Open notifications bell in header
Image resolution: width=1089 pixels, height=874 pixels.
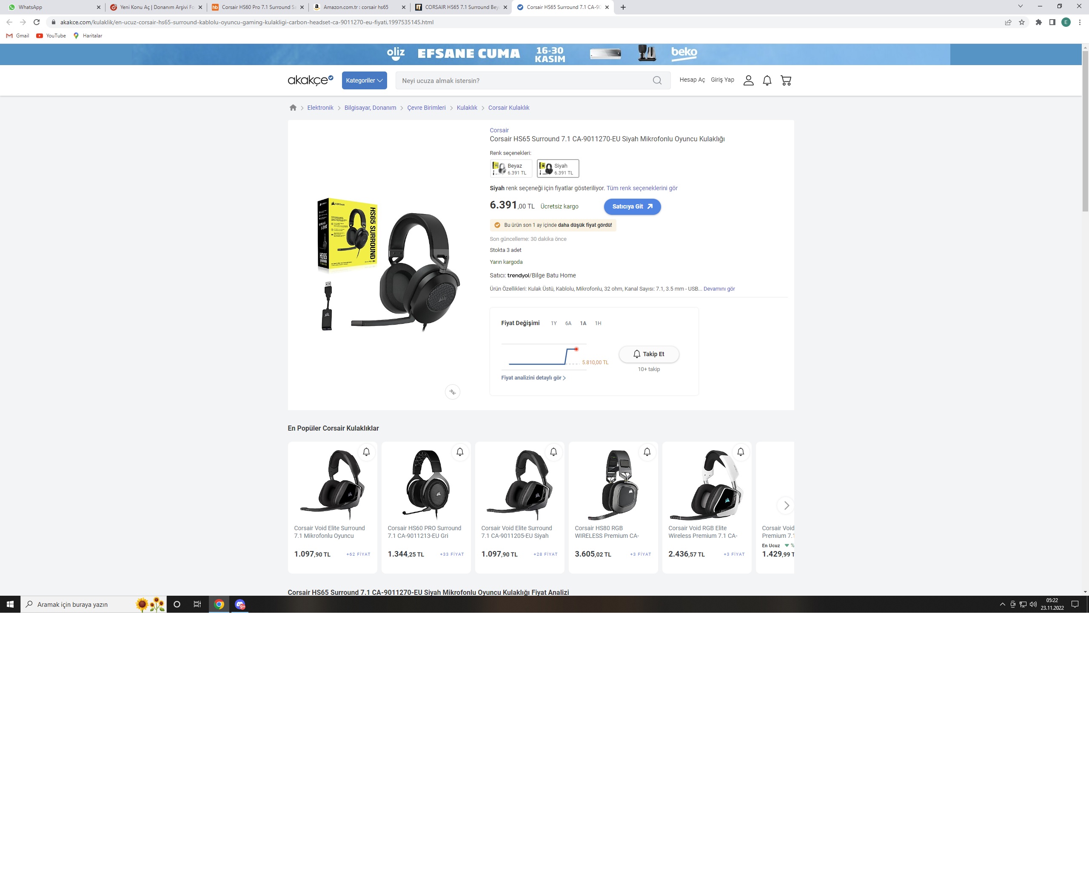(x=767, y=80)
